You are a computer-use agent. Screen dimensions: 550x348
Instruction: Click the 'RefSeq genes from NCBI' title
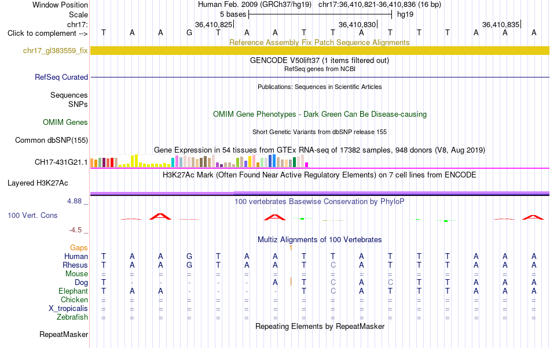pyautogui.click(x=320, y=69)
